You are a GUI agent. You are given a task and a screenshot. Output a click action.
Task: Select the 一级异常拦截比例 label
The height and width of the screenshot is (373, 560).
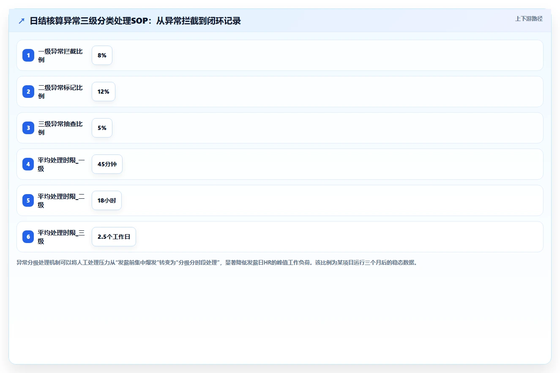[x=60, y=55]
